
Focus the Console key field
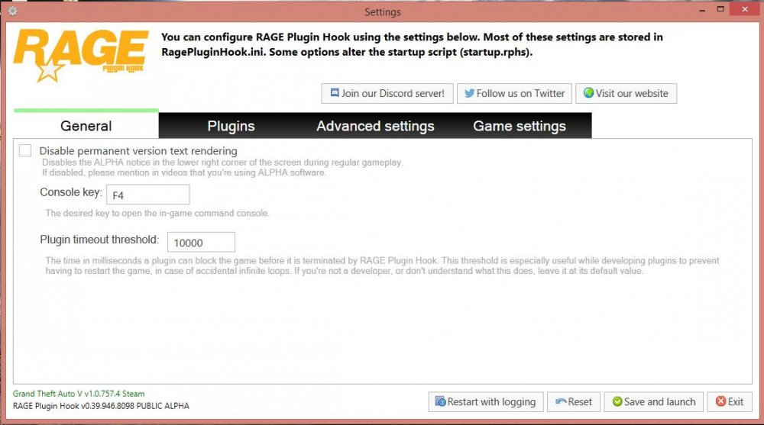coord(148,195)
